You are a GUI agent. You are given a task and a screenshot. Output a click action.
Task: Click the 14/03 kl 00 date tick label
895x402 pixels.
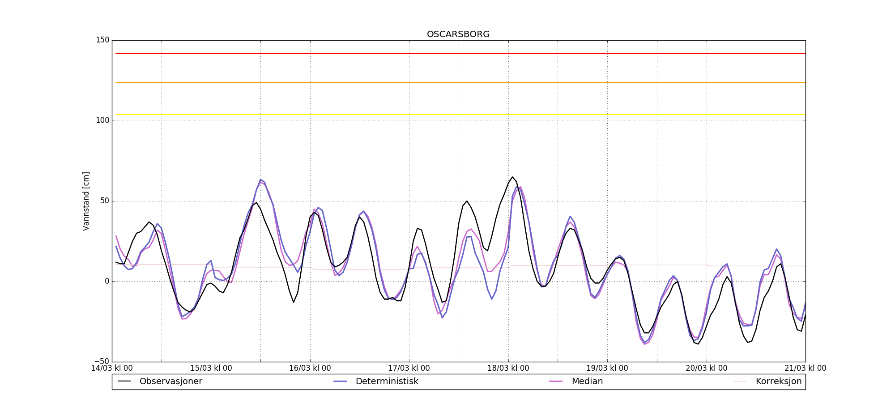(x=112, y=368)
